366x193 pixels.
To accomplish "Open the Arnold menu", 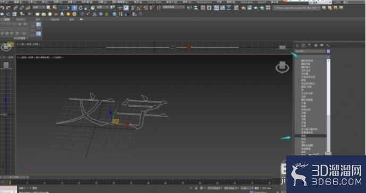I will coord(262,2).
